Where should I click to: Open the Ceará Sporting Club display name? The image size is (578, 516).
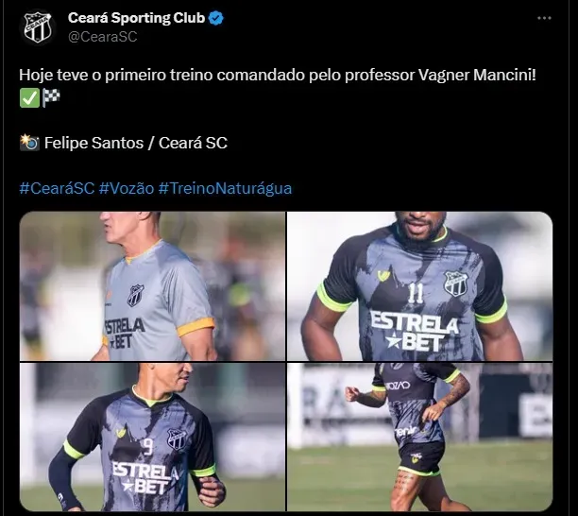136,18
